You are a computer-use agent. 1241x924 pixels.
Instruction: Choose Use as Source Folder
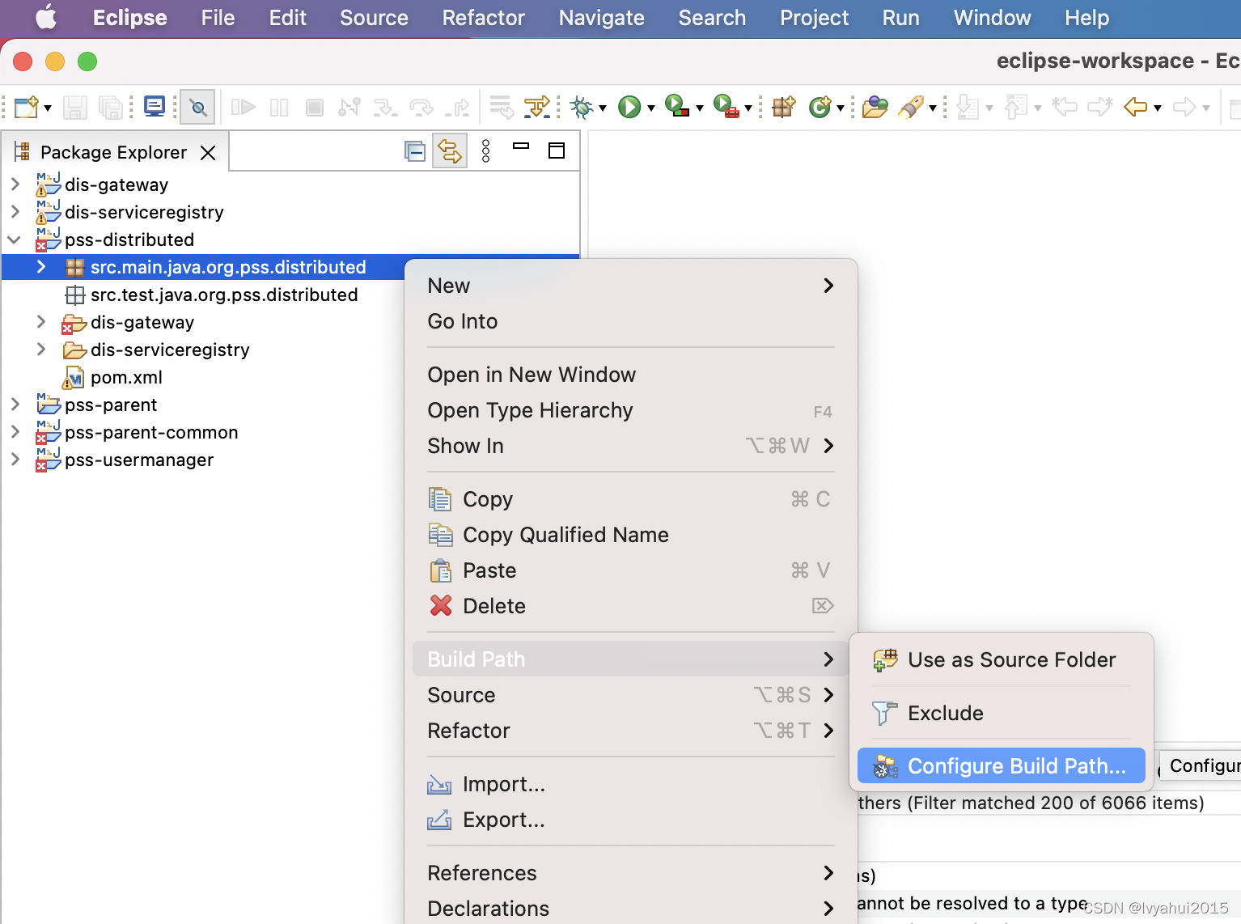[1002, 659]
